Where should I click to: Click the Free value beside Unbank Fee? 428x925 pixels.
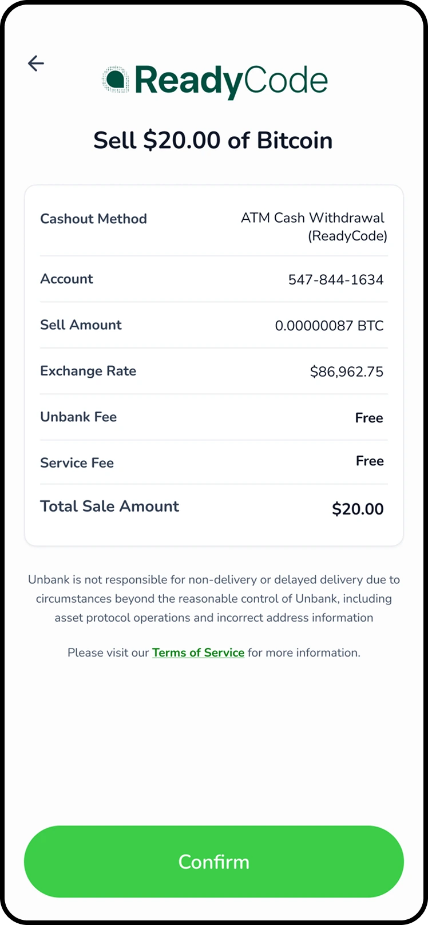[369, 418]
